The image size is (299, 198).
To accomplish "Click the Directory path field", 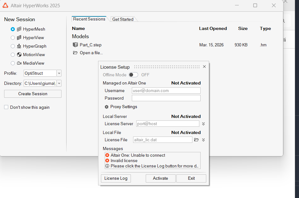I will point(40,83).
